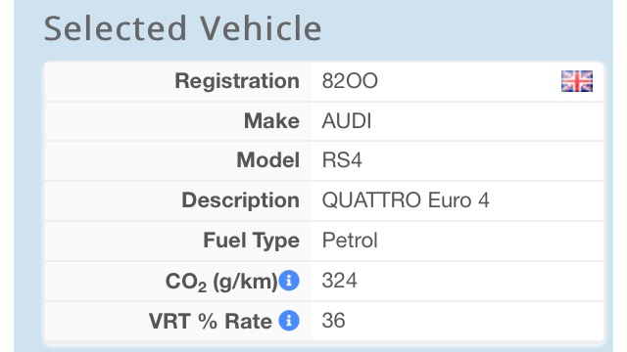Click the QUATTRO Euro 4 description
Viewport: 627px width, 352px height.
[406, 200]
